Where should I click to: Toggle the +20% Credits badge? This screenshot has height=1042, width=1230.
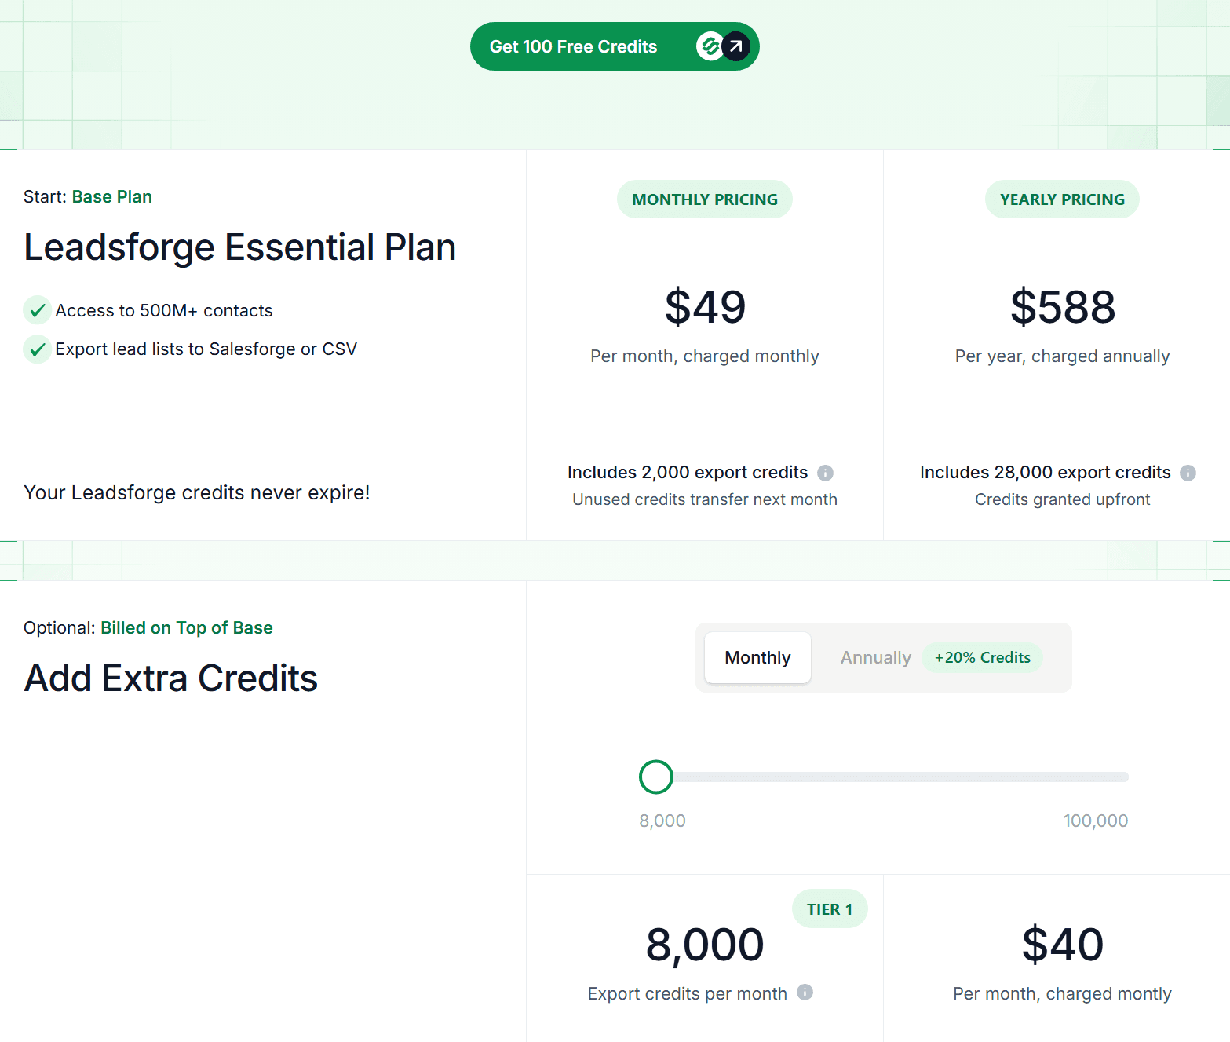click(982, 657)
